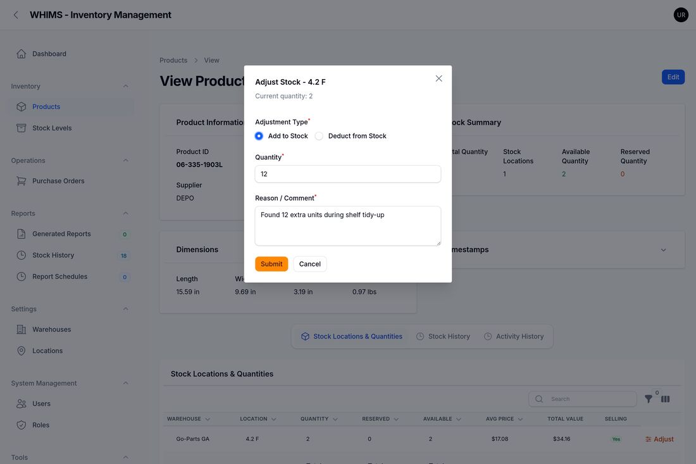
Task: Collapse the Settings sidebar section
Action: point(126,309)
